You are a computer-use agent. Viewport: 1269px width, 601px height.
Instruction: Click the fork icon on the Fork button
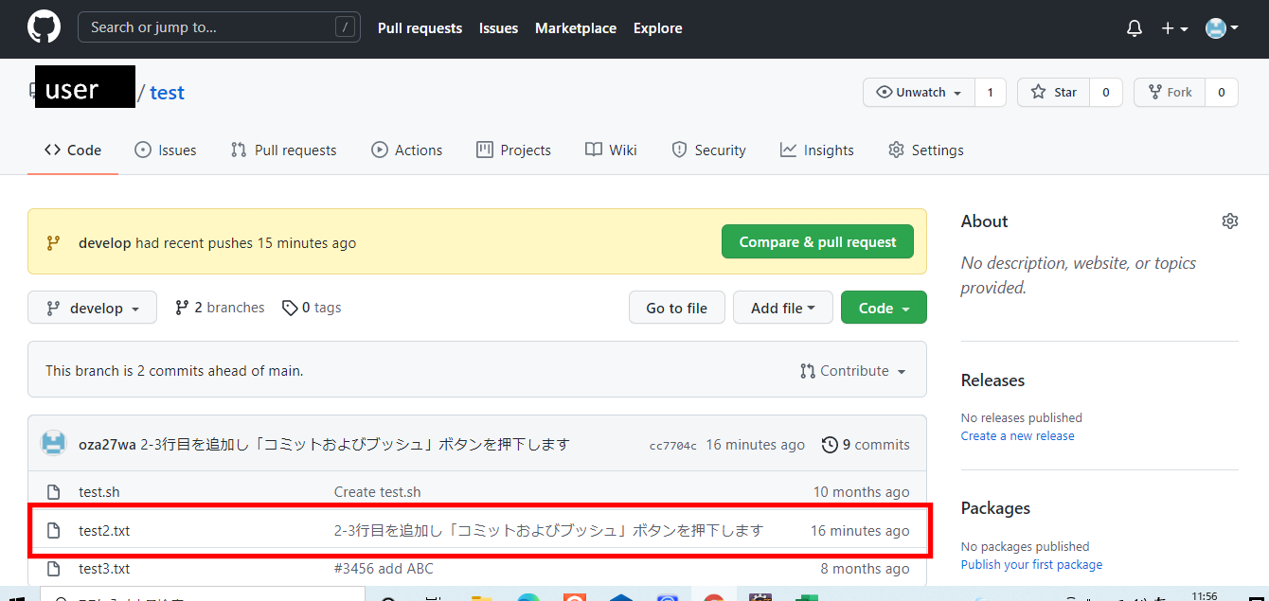click(1156, 92)
